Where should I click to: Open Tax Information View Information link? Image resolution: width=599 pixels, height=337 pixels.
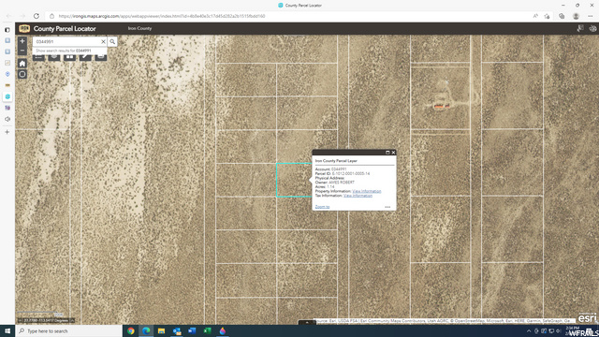pyautogui.click(x=358, y=196)
